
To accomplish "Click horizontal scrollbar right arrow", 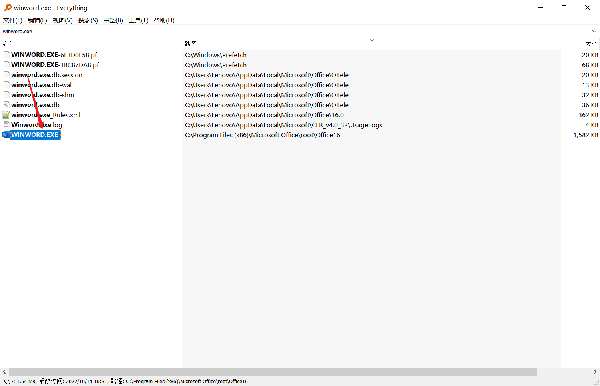I will (595, 372).
